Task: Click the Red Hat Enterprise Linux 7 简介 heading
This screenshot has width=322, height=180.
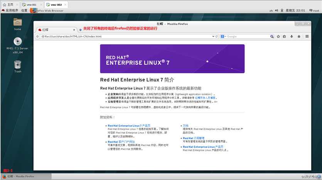Action: coord(137,80)
